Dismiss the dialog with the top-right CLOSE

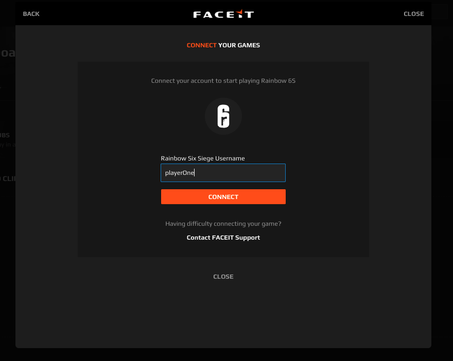click(413, 14)
